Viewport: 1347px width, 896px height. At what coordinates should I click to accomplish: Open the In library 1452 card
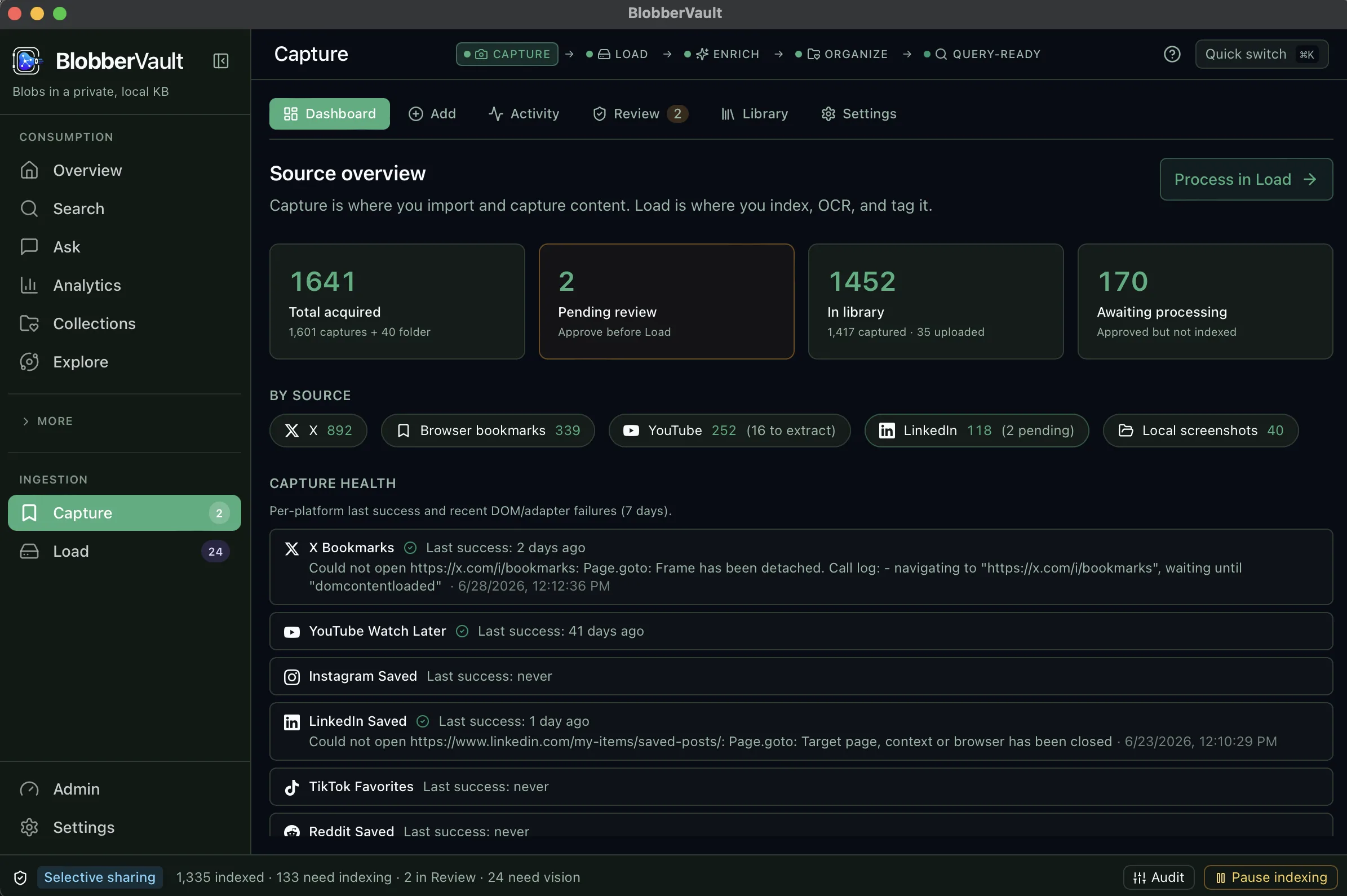936,301
